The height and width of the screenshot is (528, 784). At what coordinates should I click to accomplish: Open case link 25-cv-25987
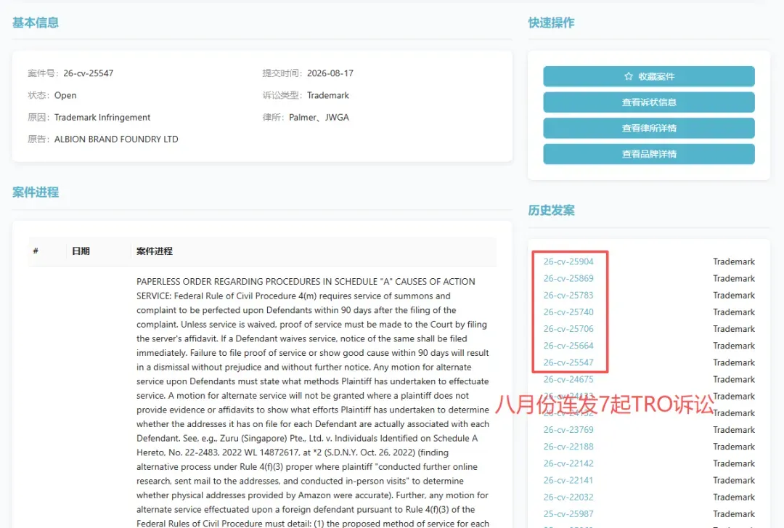click(x=568, y=514)
